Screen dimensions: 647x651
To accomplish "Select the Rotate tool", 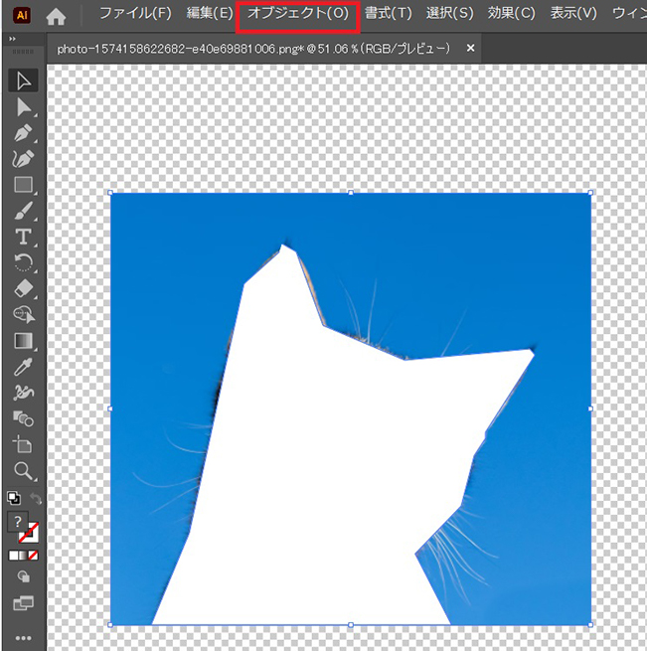I will coord(24,262).
